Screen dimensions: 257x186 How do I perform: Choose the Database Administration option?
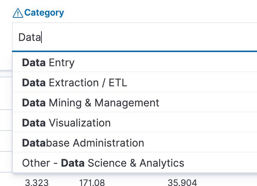[134, 143]
